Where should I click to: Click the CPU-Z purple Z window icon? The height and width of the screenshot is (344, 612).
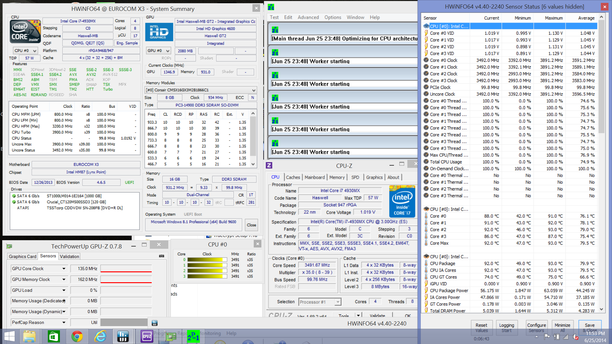[269, 165]
